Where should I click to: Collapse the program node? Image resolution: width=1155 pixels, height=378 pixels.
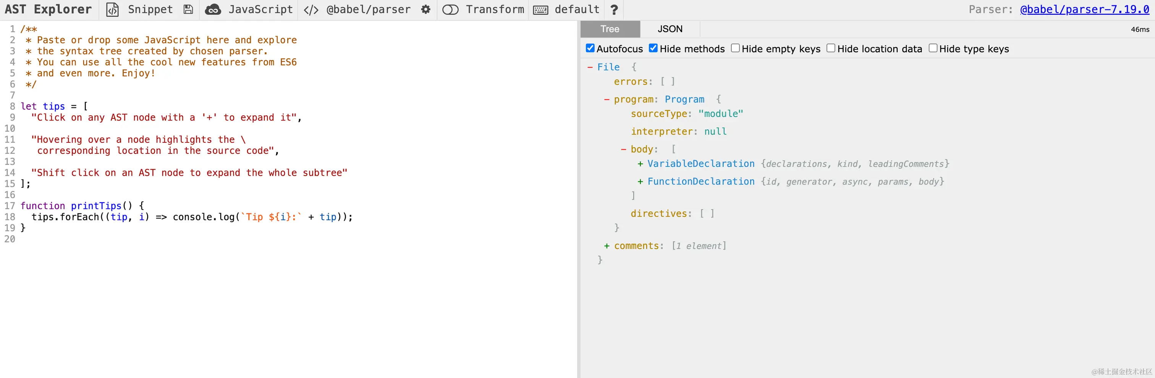607,100
